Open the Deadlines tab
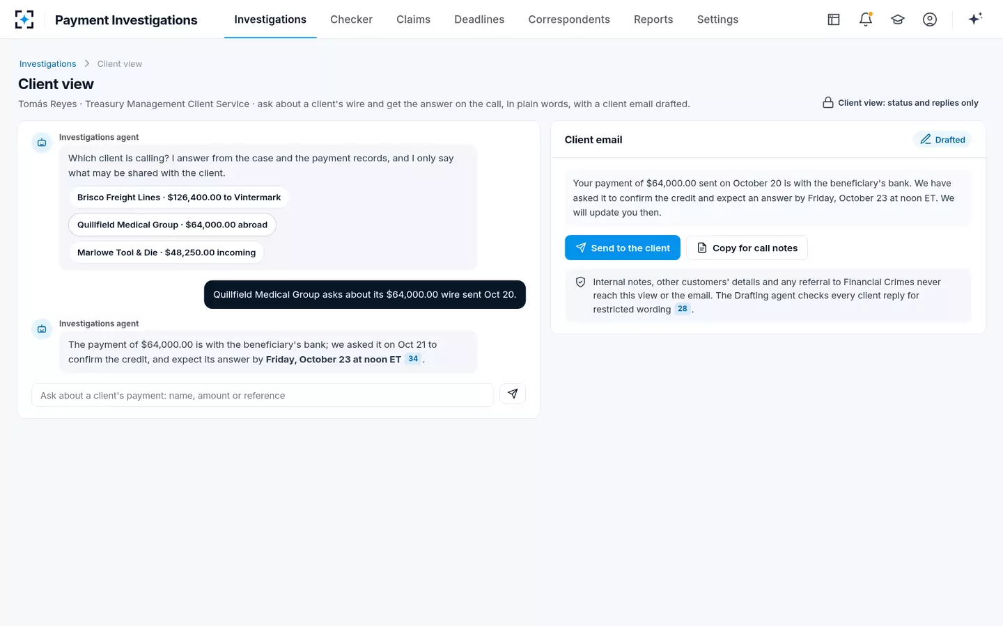This screenshot has height=626, width=1003. click(x=479, y=19)
